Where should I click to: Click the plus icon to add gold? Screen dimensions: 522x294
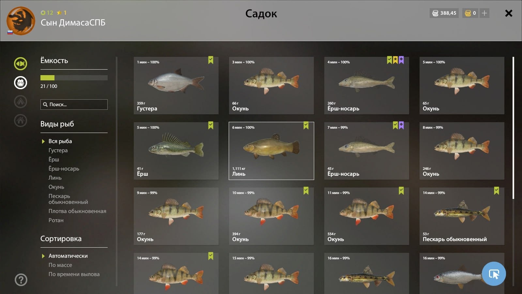pos(484,13)
